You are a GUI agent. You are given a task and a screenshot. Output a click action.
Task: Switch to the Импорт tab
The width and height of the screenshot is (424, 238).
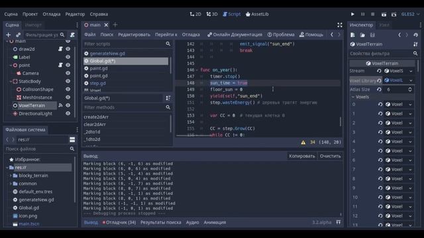[33, 25]
